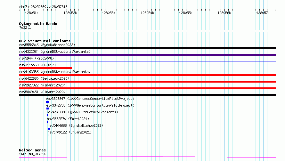Open the Cytogenetic Bands track title
The height and width of the screenshot is (161, 285).
click(38, 24)
